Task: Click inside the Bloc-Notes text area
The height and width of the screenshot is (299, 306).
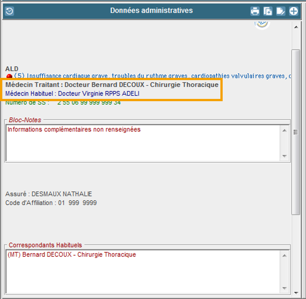Action: click(x=143, y=143)
